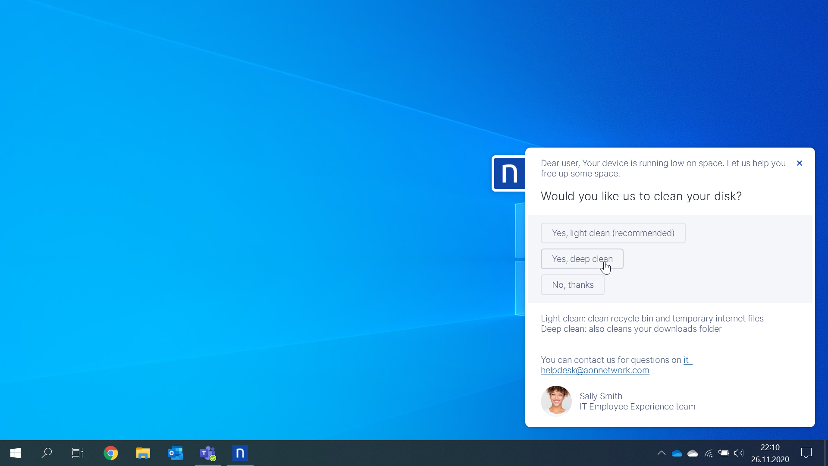Screen dimensions: 828x466
Task: Open File Explorer from the taskbar
Action: (143, 453)
